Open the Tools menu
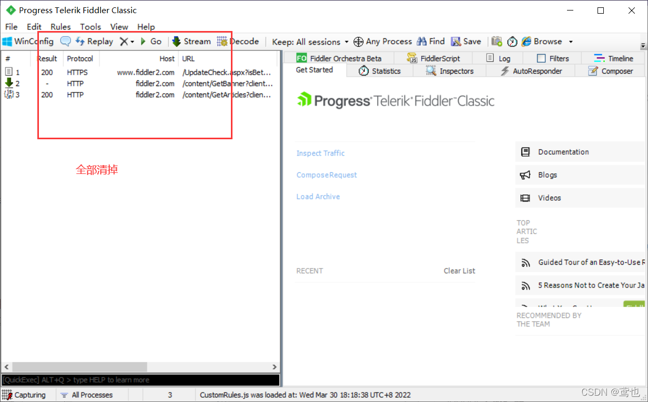This screenshot has width=648, height=402. pos(90,27)
